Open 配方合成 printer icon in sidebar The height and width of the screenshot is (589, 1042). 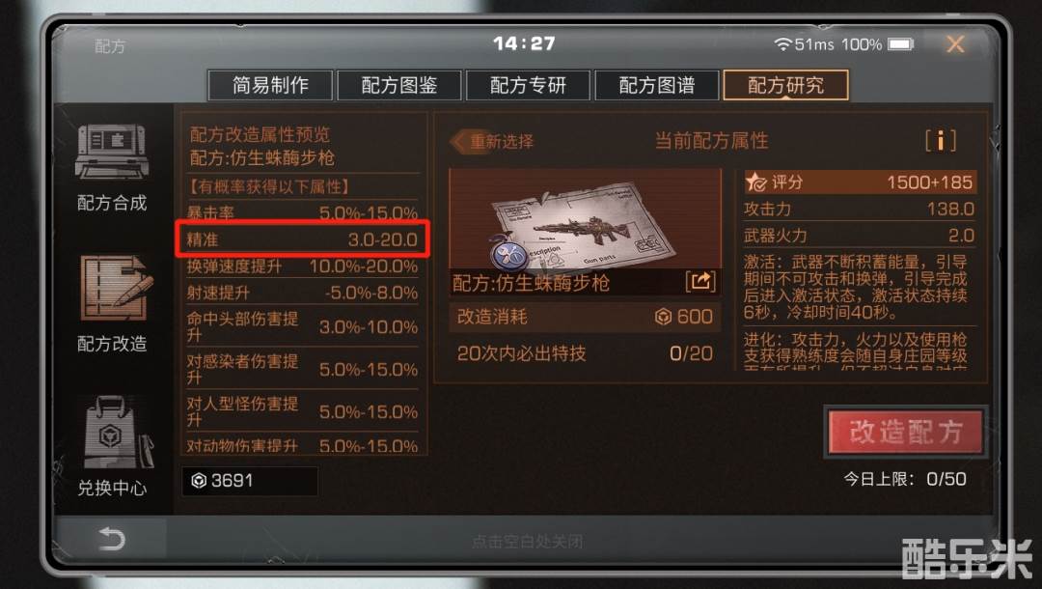112,152
